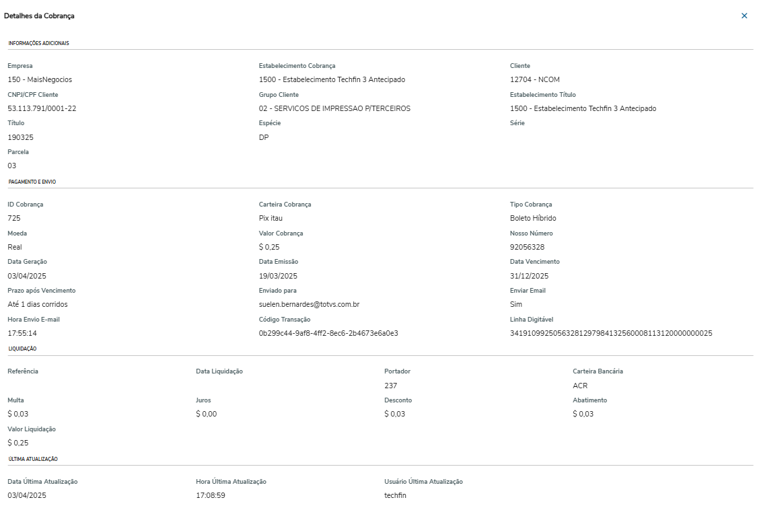
Task: Click Estabelecimento Cobrança value under its label
Action: (332, 79)
